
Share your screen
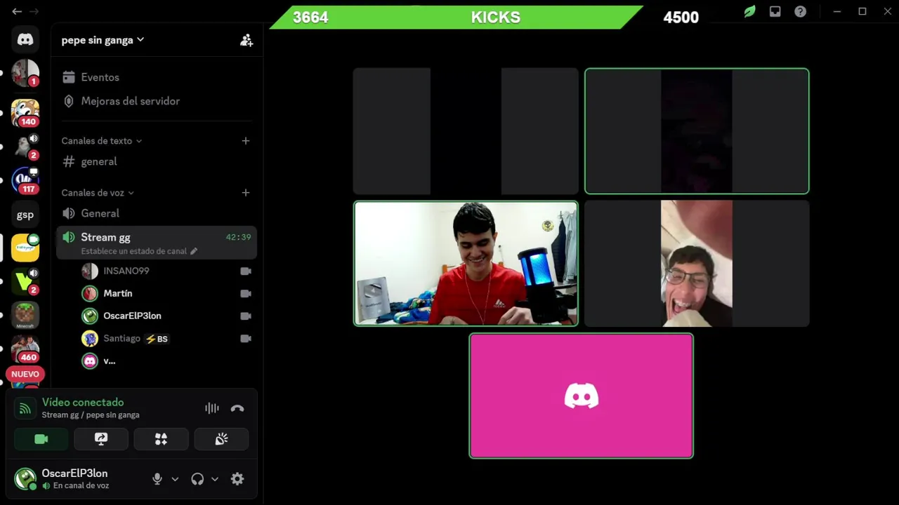(101, 439)
